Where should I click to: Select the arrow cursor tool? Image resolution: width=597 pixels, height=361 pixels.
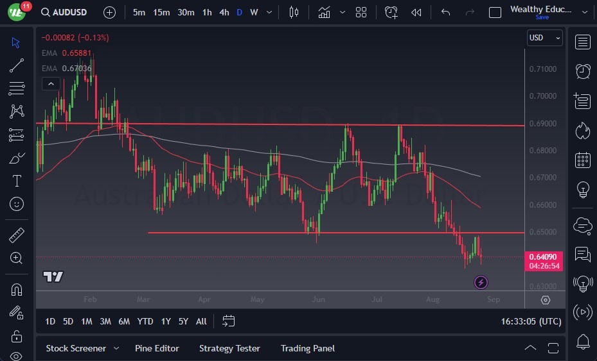click(x=15, y=42)
